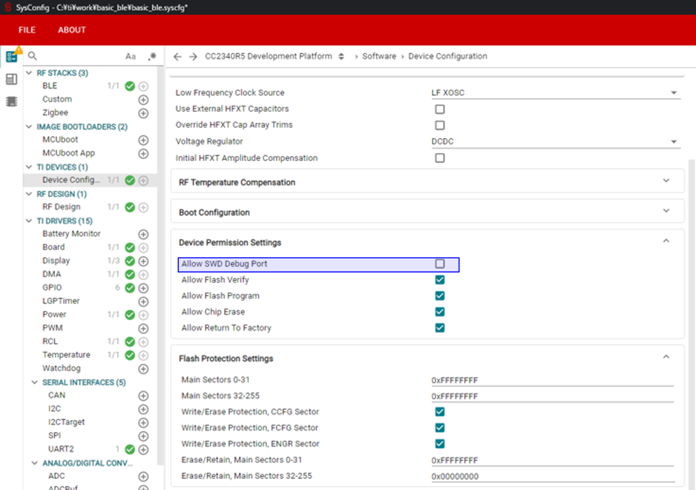Add a PWM instance

click(143, 328)
